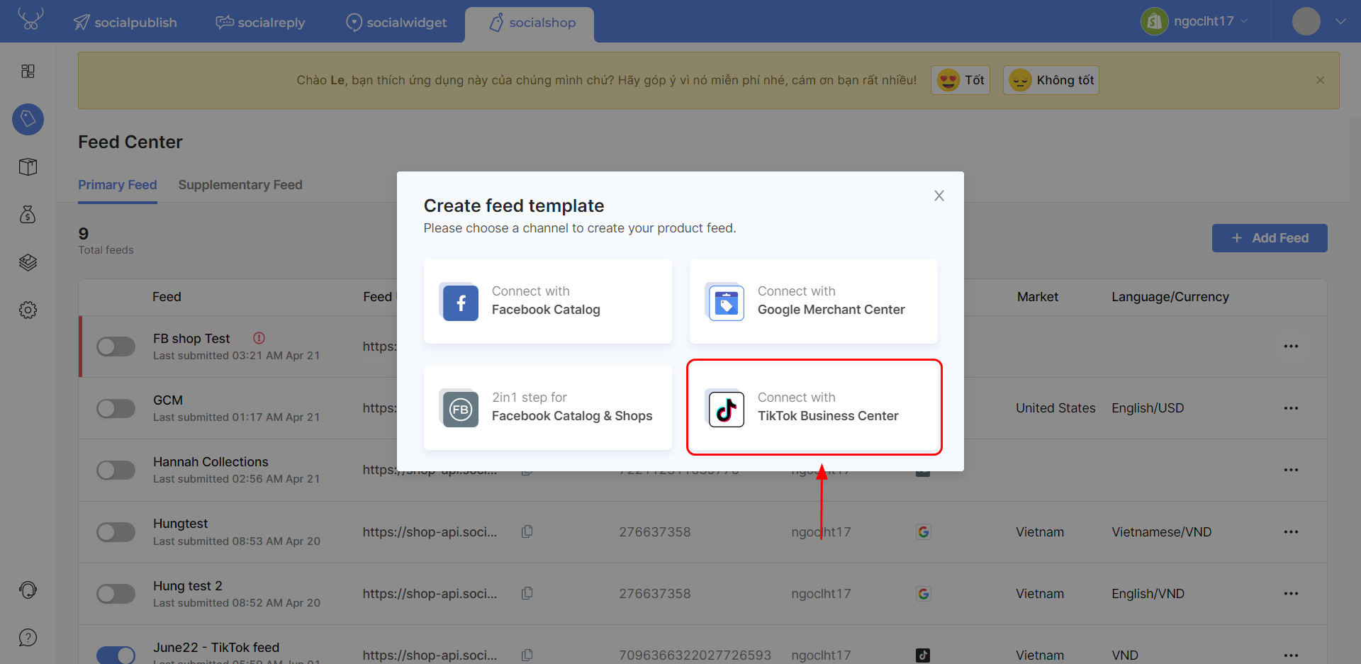
Task: Open more options for June22 TikTok feed
Action: (1291, 655)
